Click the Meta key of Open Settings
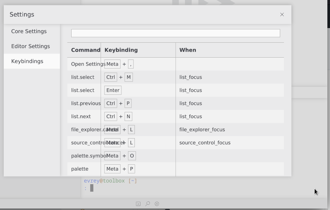This screenshot has width=330, height=210. click(112, 64)
